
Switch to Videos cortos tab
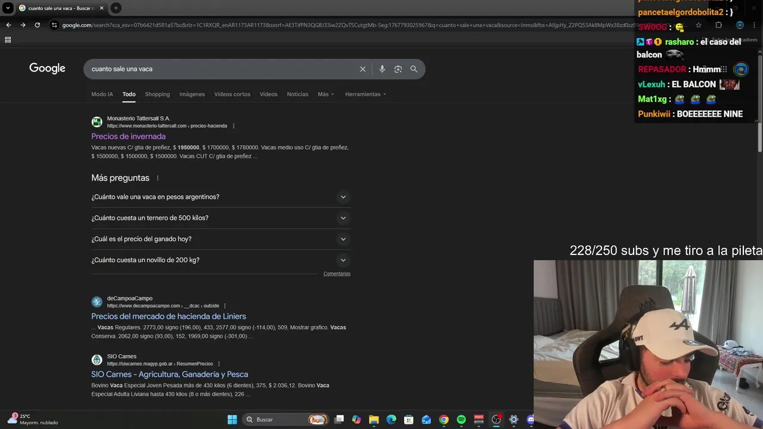[232, 94]
